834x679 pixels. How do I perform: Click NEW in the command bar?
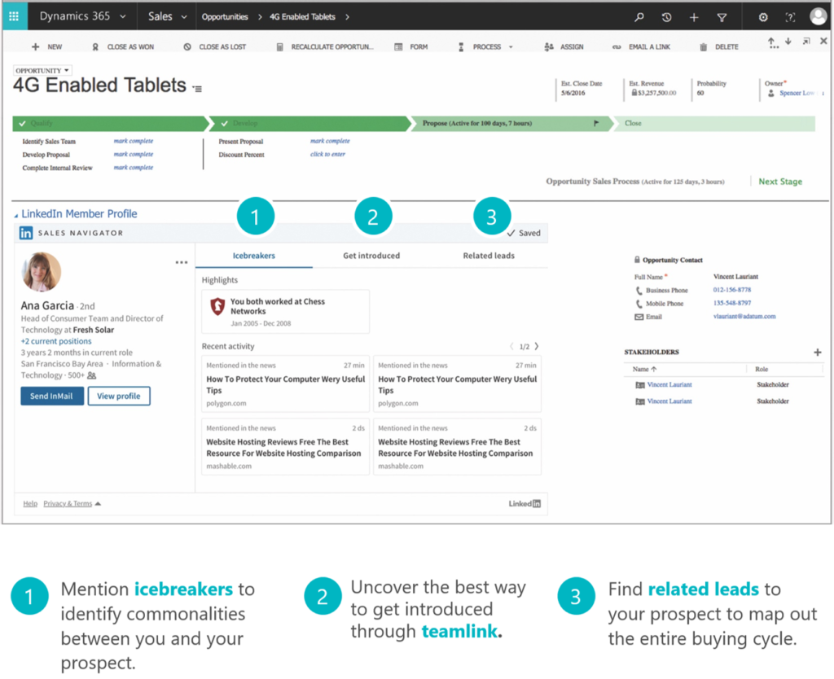[x=46, y=46]
